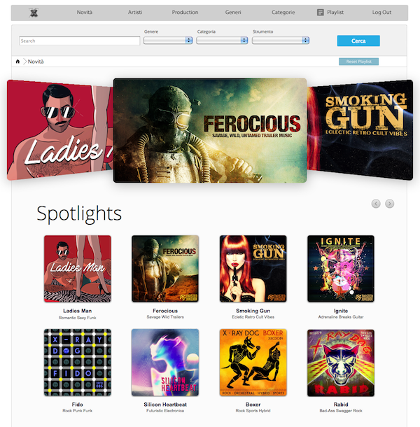Select the Generi menu item
Viewport: 420px width, 427px height.
[x=233, y=13]
